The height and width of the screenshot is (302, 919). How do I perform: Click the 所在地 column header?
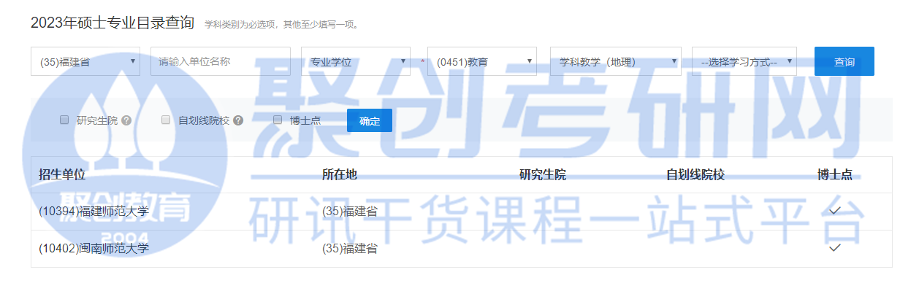click(340, 175)
